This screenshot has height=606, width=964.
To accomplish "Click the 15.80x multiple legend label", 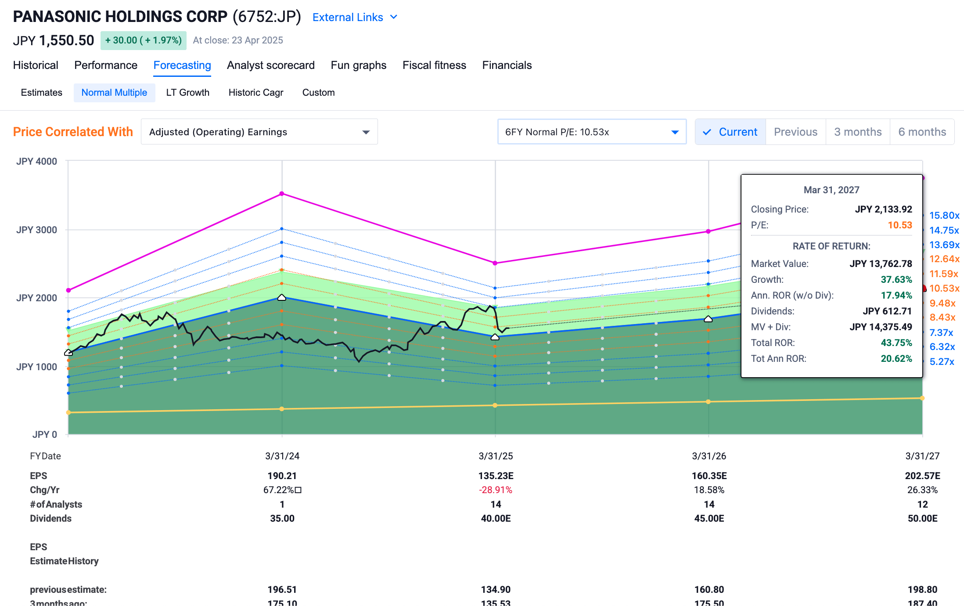I will 944,216.
